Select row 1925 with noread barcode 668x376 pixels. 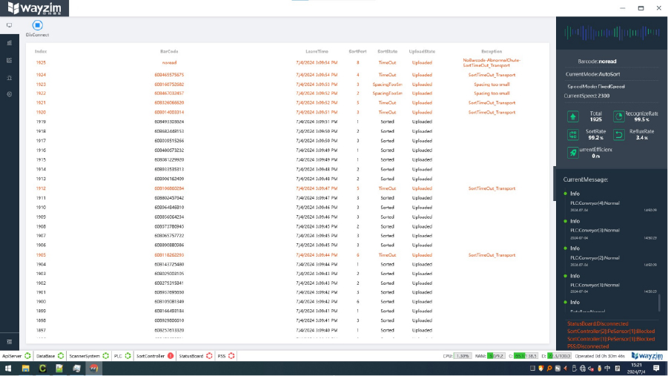tap(288, 62)
